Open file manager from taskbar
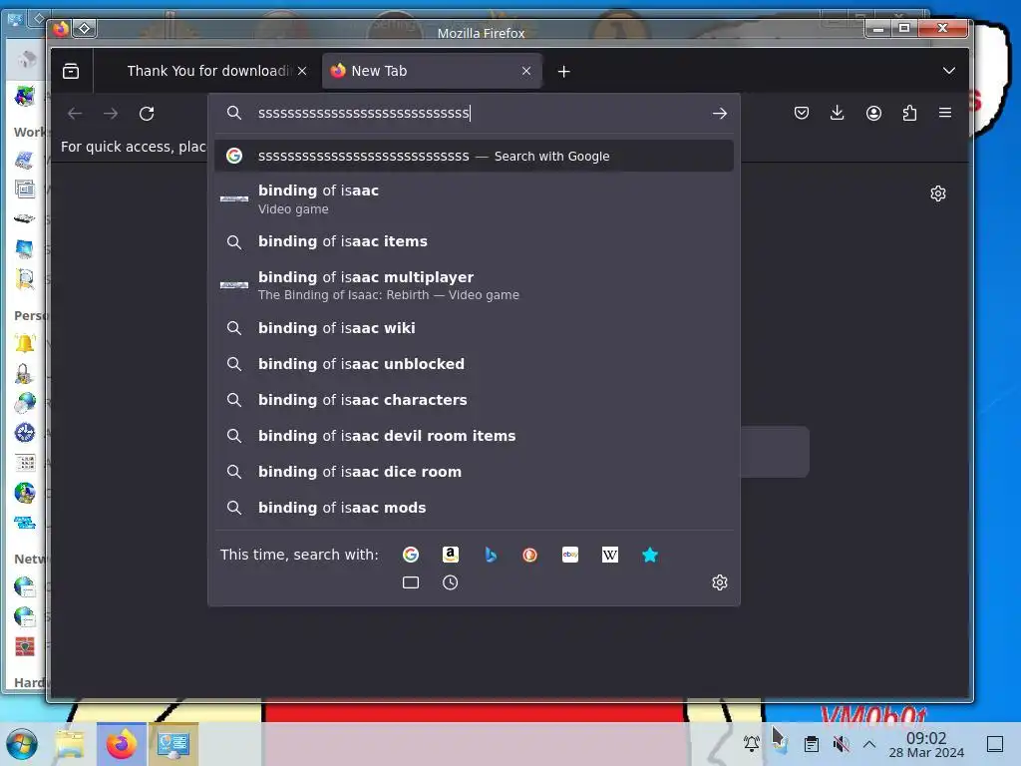The height and width of the screenshot is (766, 1021). tap(71, 744)
